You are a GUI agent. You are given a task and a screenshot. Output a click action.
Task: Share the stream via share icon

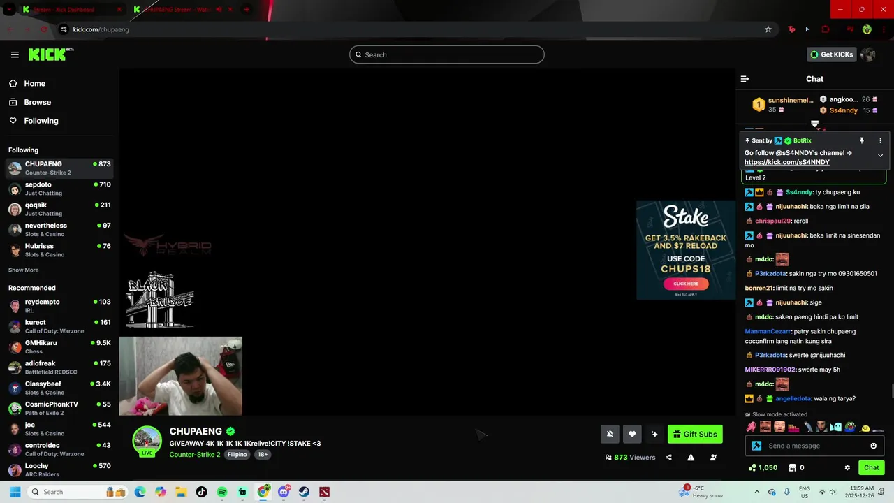click(x=668, y=458)
